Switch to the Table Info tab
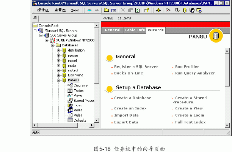The image size is (232, 152). [x=135, y=30]
